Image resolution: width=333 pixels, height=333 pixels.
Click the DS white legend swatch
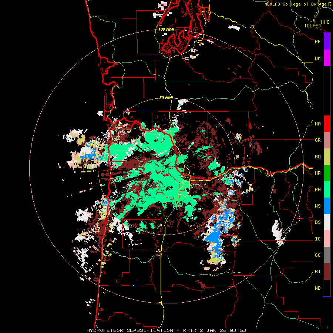click(327, 222)
